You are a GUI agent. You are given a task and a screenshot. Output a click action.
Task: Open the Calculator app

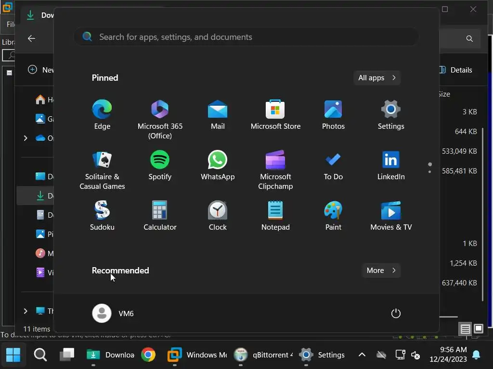160,216
